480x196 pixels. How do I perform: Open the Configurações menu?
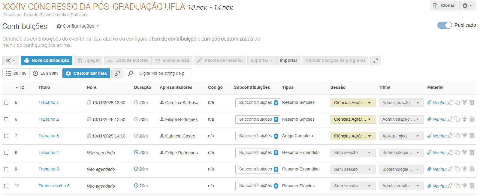[78, 26]
